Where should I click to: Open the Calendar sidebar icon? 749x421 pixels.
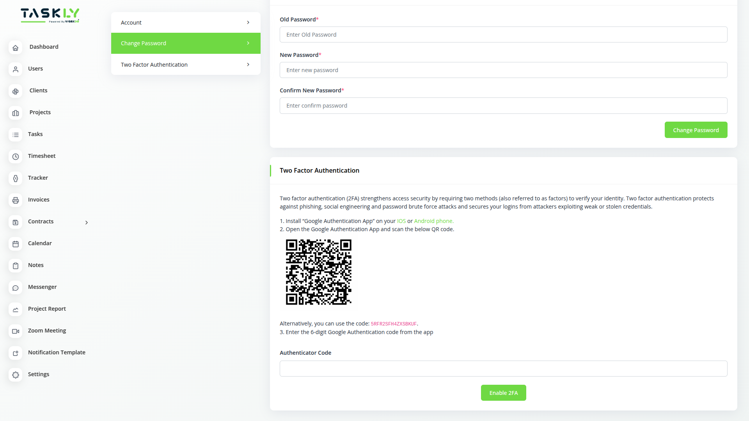(16, 244)
